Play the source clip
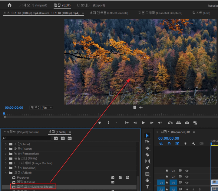 tap(143, 123)
